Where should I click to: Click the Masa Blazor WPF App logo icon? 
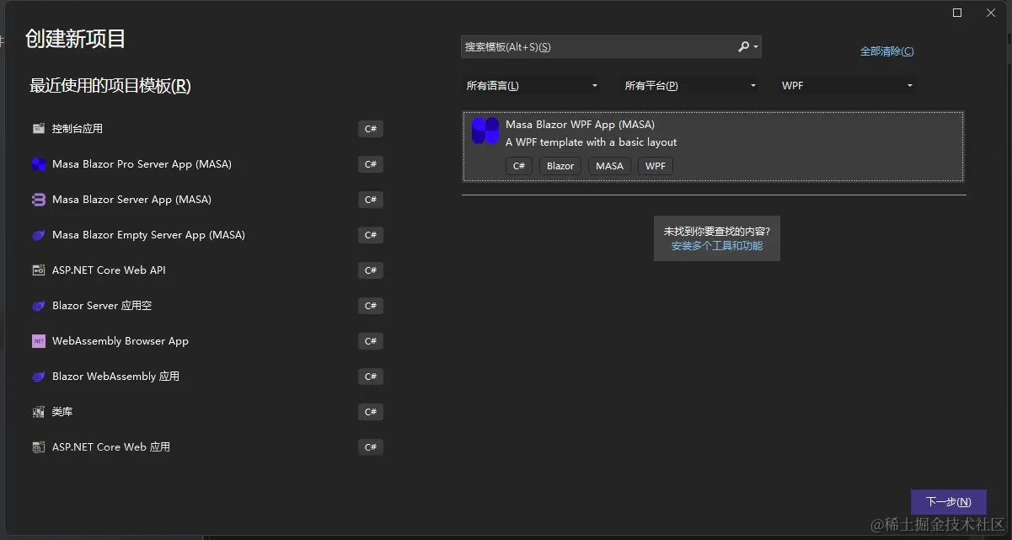(485, 131)
